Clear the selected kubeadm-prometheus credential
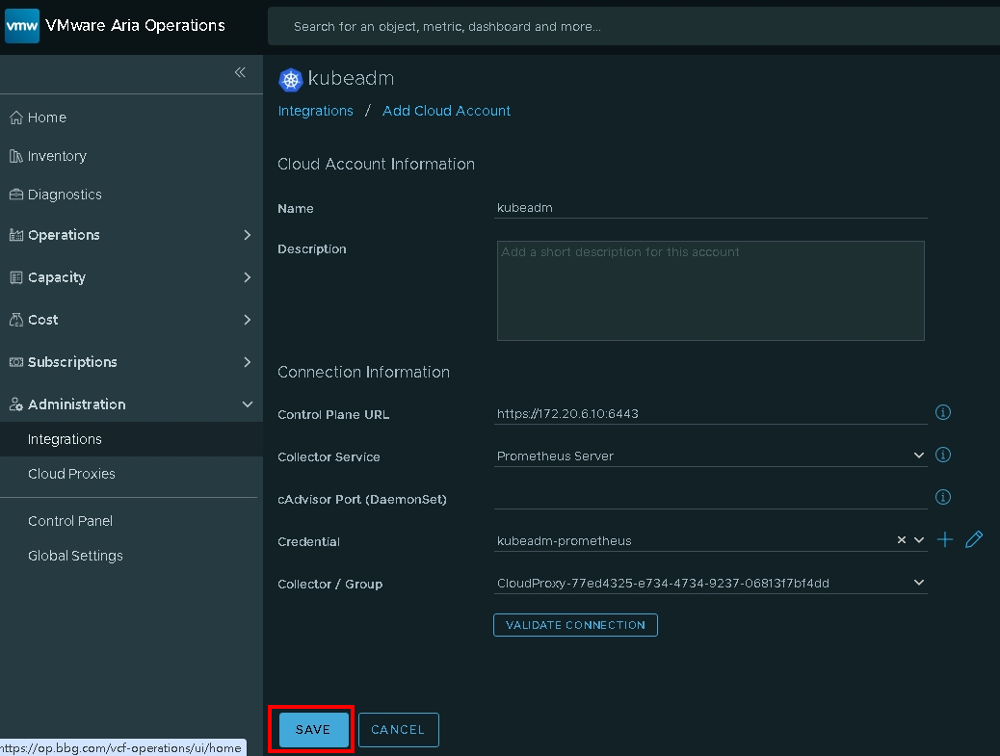 (x=901, y=540)
